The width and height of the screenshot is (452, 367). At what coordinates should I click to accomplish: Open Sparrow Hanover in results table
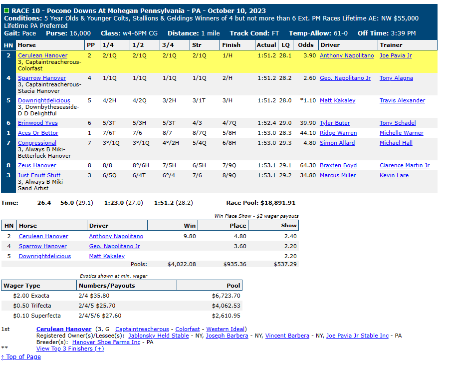tap(42, 78)
